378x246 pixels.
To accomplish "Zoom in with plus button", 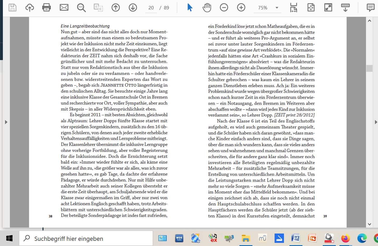I will point(241,8).
